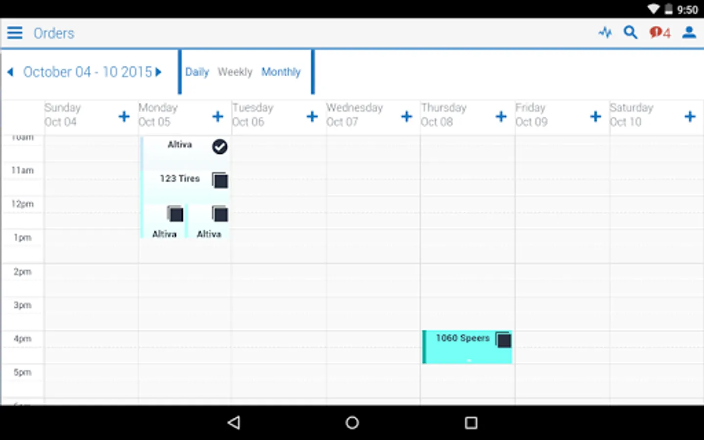Tap the Android back button

pyautogui.click(x=234, y=422)
